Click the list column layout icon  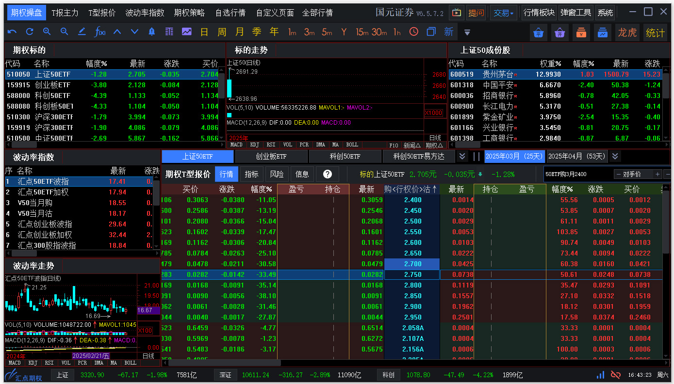[169, 32]
